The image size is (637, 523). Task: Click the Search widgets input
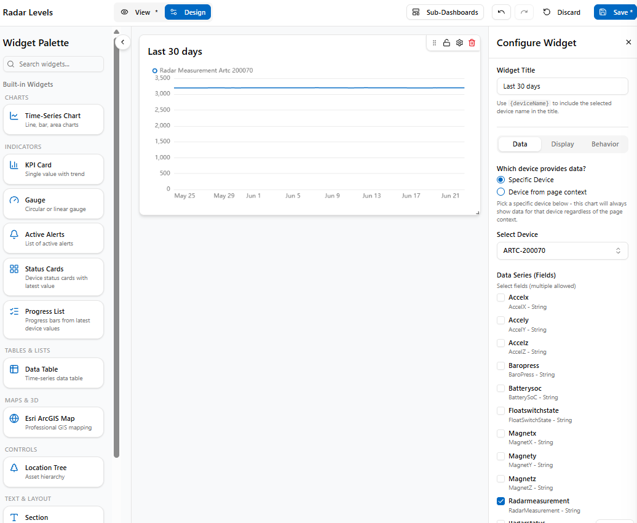pos(53,64)
